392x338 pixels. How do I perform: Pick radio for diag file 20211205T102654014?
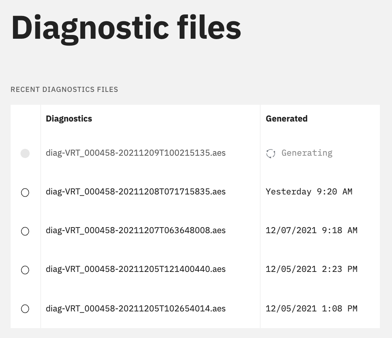25,309
